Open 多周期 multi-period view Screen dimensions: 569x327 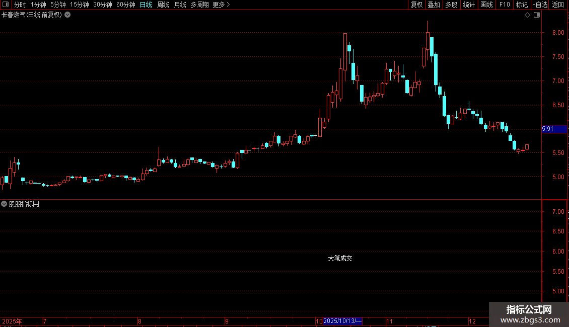pos(199,5)
